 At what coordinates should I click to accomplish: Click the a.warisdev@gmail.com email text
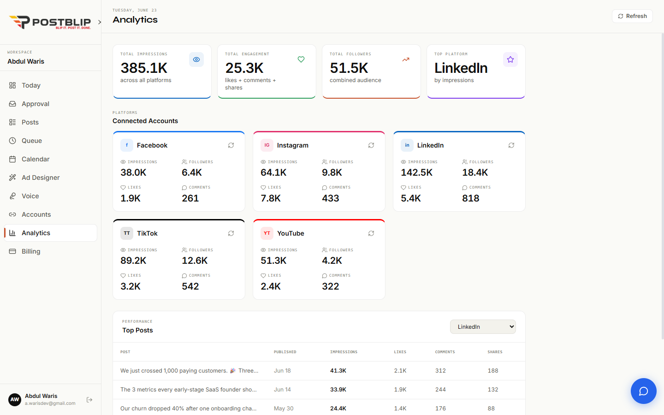pyautogui.click(x=50, y=403)
